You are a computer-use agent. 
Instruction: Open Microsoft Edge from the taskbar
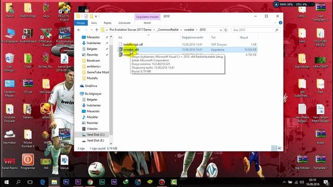(x=43, y=182)
